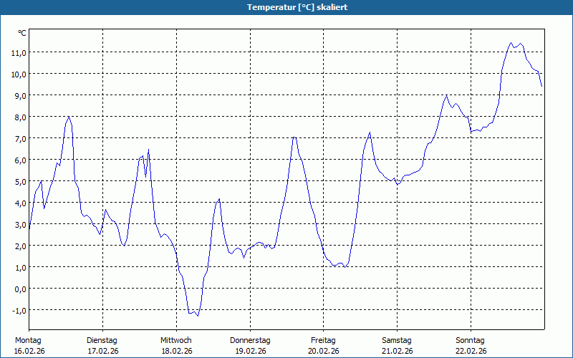This screenshot has height=358, width=573.
Task: Select the Dienstag day label
Action: click(x=102, y=341)
